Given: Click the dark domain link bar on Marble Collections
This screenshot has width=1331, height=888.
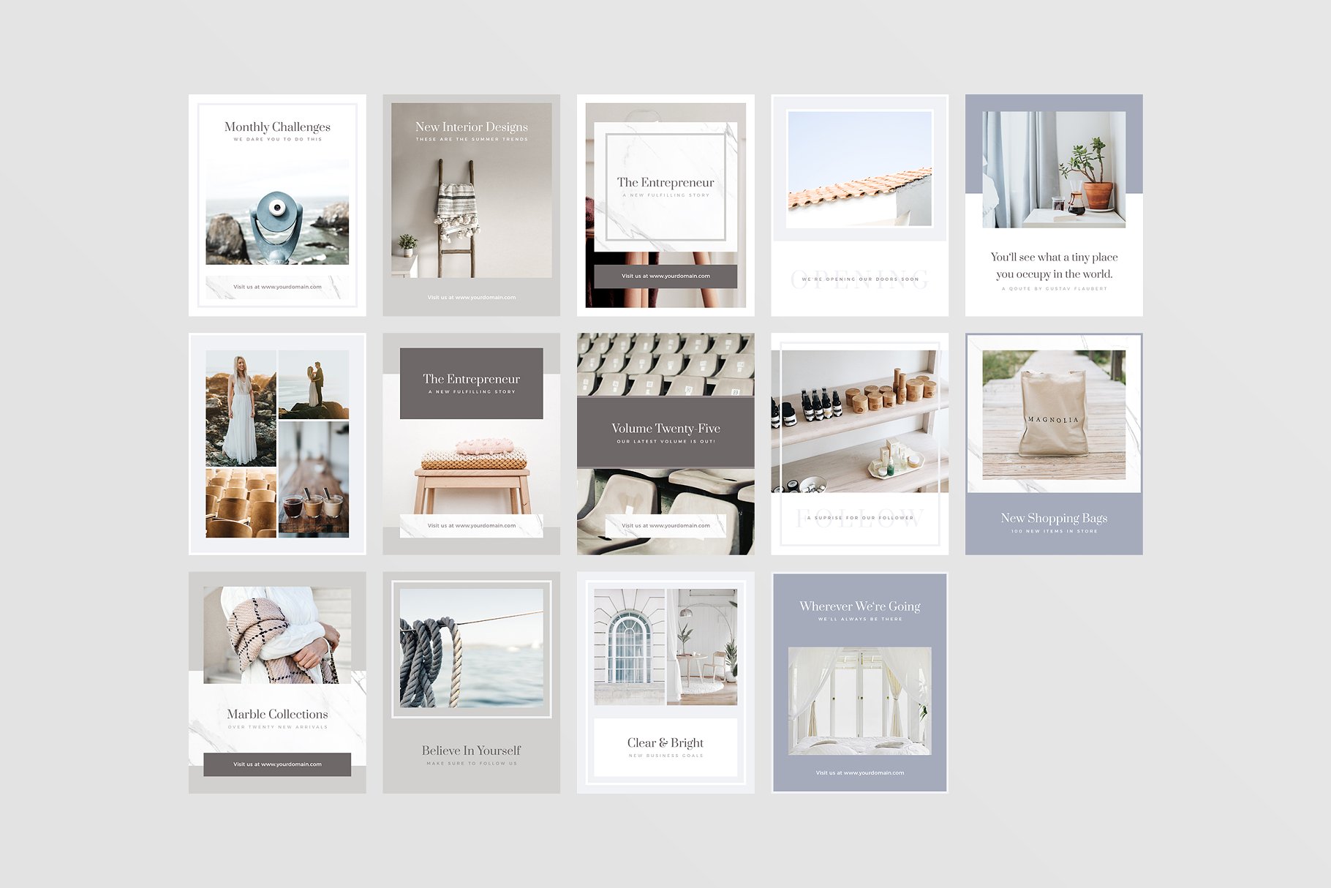Looking at the screenshot, I should point(277,764).
